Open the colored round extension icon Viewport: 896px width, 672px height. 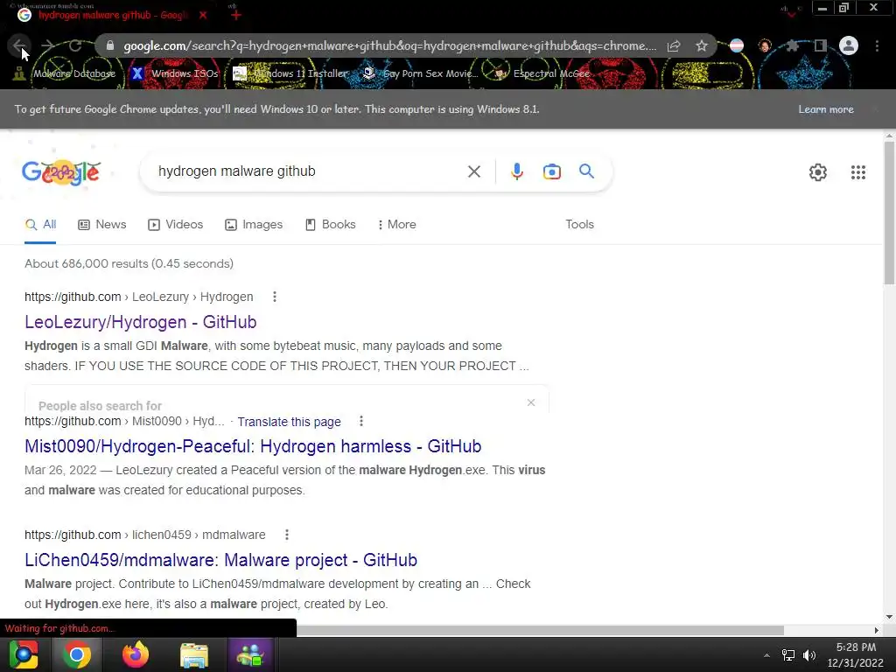[x=737, y=45]
